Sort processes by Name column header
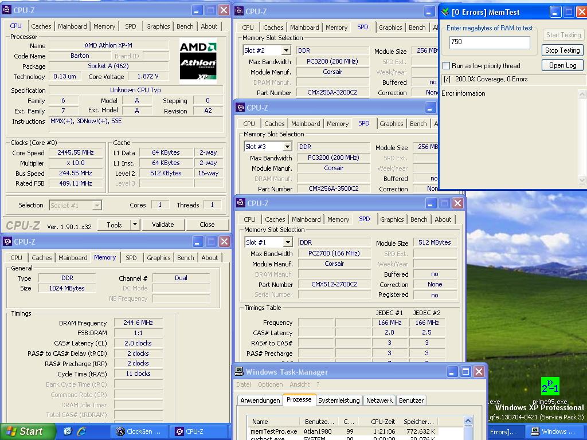Viewport: 587px width, 440px height. tap(275, 422)
